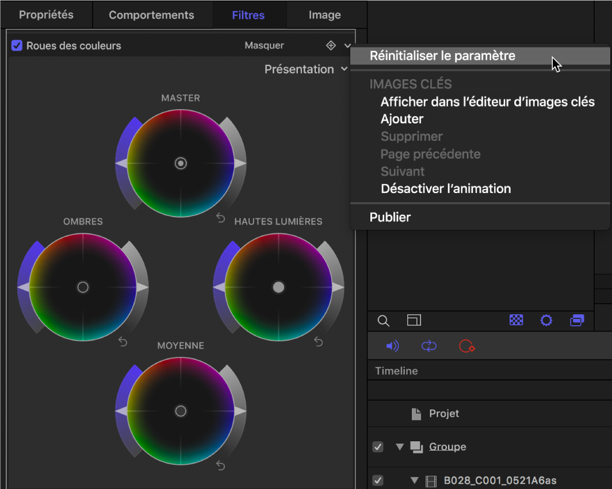Toggle keyframe recording with the red record icon
Screen dimensions: 612x489
coord(466,346)
